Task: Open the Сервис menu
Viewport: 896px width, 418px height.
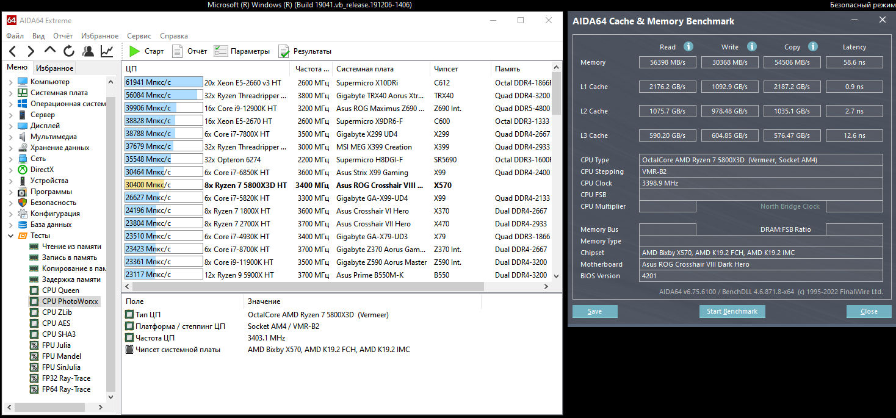Action: click(139, 36)
